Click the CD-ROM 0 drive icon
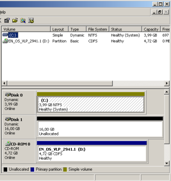Screen dimensions: 171x181 click(8, 143)
